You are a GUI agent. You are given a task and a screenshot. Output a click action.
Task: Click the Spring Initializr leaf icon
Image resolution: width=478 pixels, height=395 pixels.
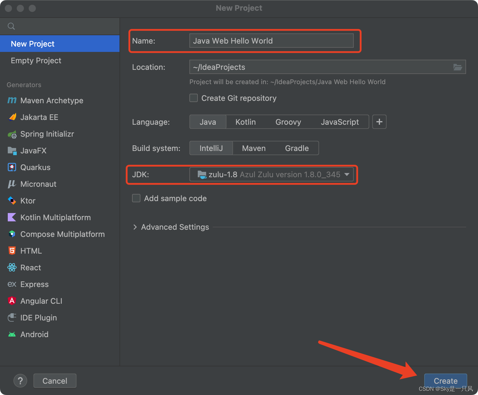pyautogui.click(x=12, y=134)
